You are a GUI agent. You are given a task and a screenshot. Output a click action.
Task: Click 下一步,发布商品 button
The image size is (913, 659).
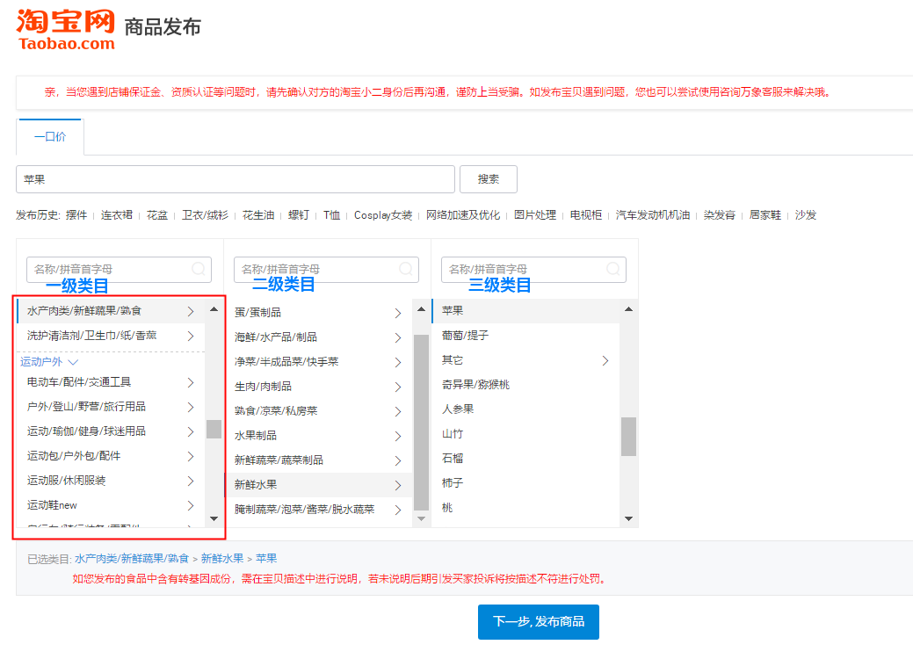coord(539,622)
